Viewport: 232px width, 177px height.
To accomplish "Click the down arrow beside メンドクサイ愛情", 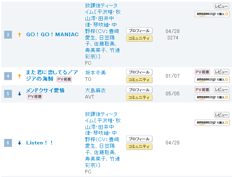I will 19,94.
